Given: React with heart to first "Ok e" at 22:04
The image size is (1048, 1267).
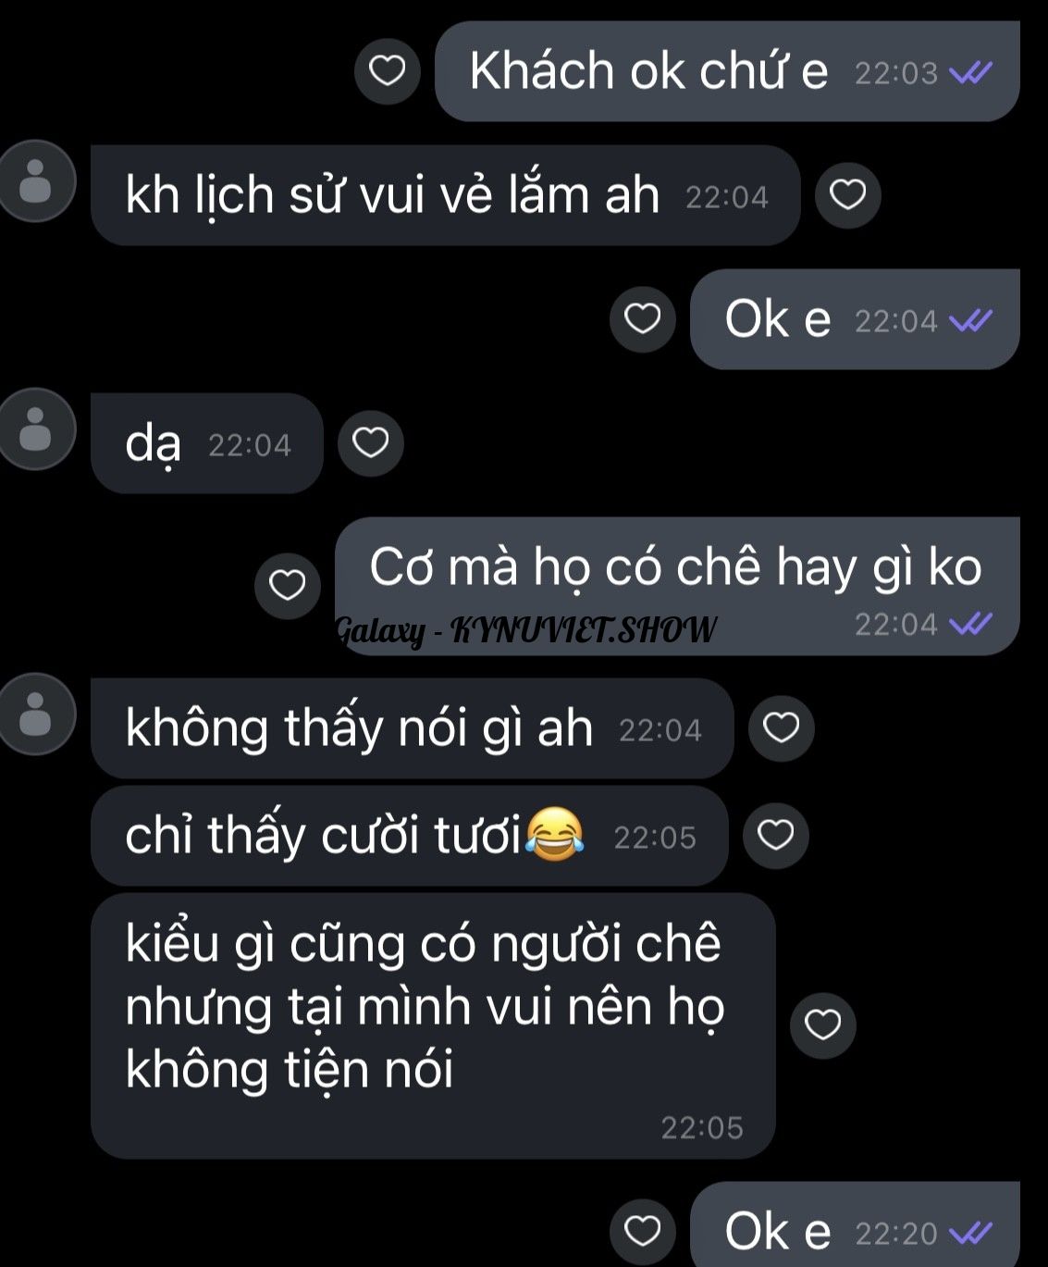Looking at the screenshot, I should click(642, 319).
